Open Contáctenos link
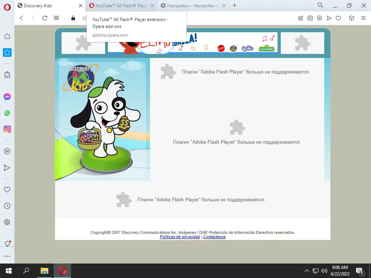Image resolution: width=371 pixels, height=278 pixels. 214,237
